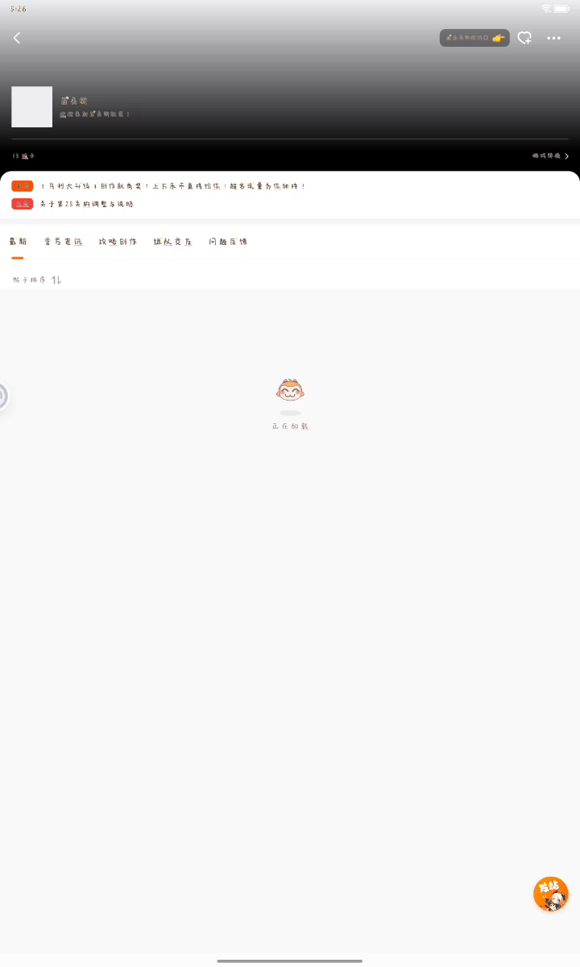
Task: Switch to the 问题反馈 tab
Action: click(228, 242)
